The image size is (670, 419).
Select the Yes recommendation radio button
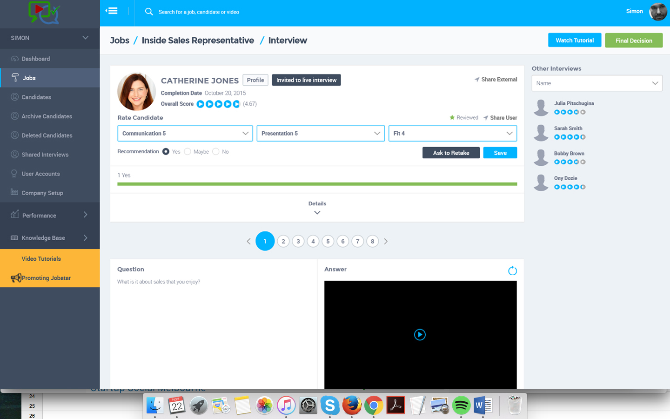[x=166, y=151]
